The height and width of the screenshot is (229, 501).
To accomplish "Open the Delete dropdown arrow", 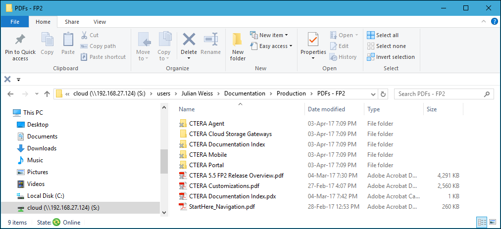I will [x=189, y=58].
